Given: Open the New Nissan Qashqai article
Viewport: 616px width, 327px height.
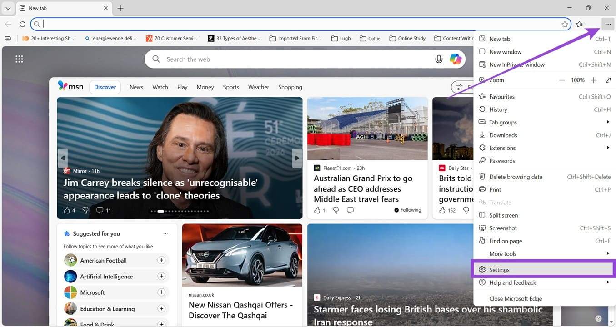Looking at the screenshot, I should (x=241, y=310).
